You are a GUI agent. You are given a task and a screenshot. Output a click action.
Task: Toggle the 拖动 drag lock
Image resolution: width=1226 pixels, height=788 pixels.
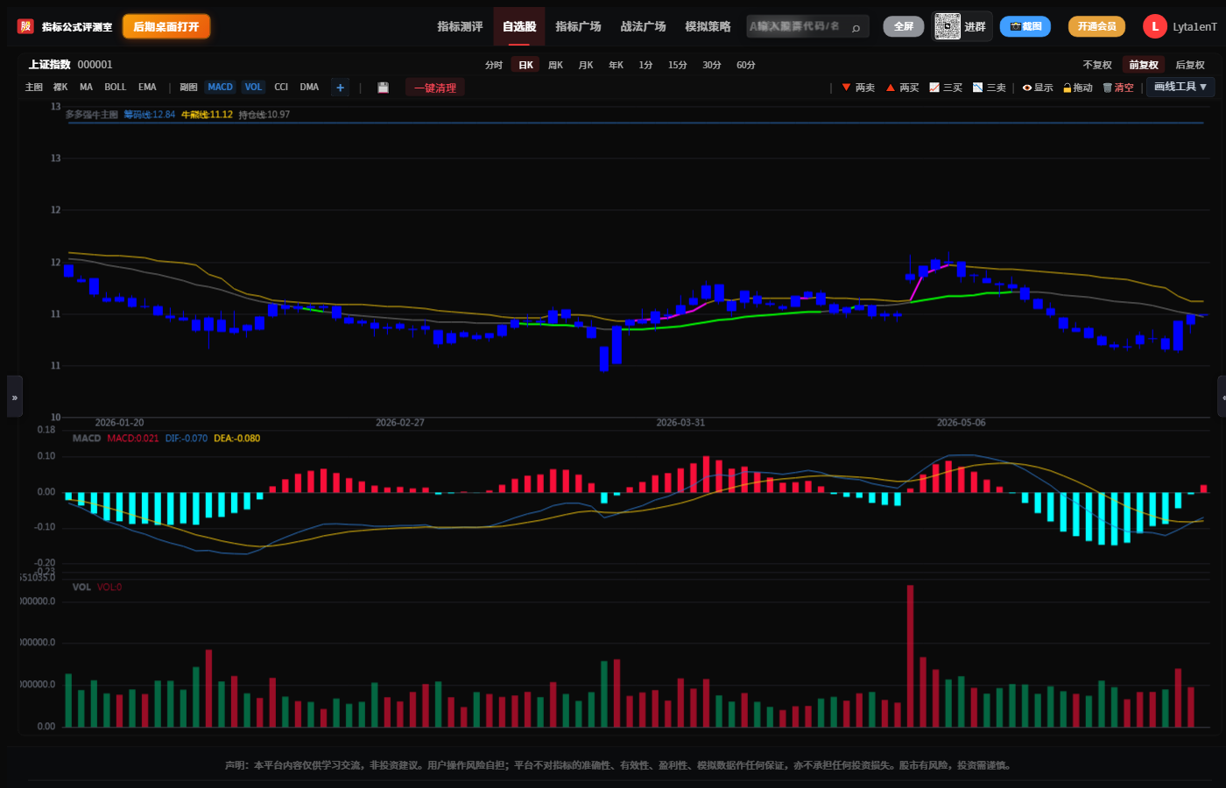point(1078,88)
